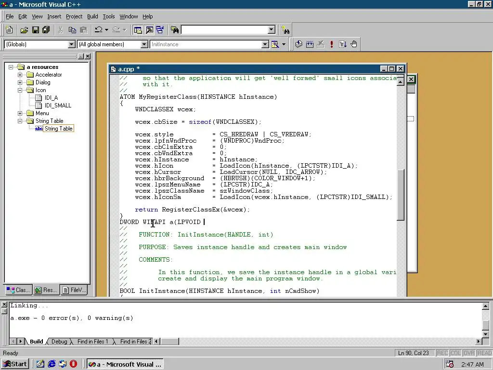
Task: Click the red Opera quick launch icon
Action: click(73, 364)
